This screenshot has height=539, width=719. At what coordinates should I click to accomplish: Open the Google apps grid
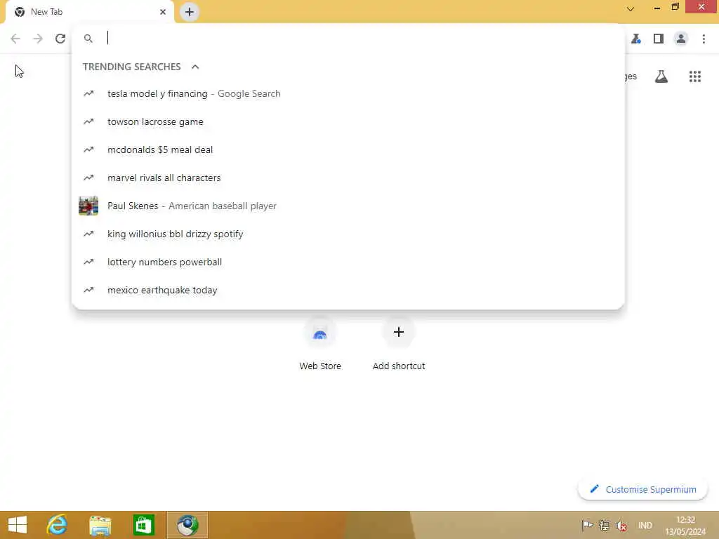[694, 76]
